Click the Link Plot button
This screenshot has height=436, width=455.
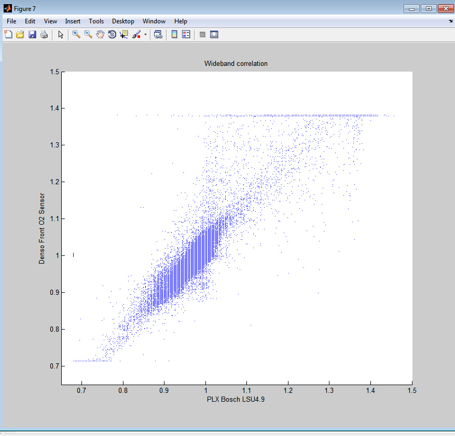(158, 35)
